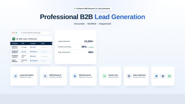Open the Harlow & Vance Co. LinkedIn link
This screenshot has width=185, height=104.
[x=33, y=47]
